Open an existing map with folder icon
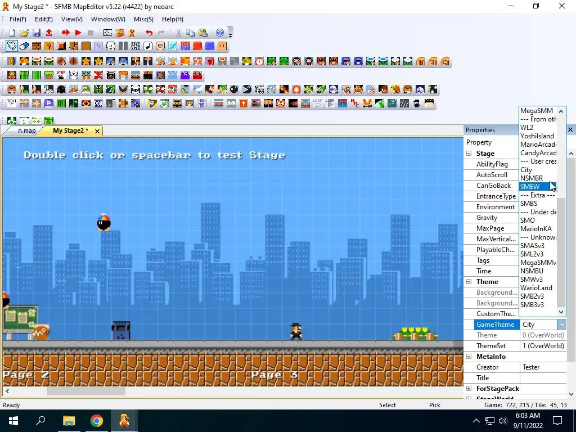576x432 pixels. tap(24, 33)
